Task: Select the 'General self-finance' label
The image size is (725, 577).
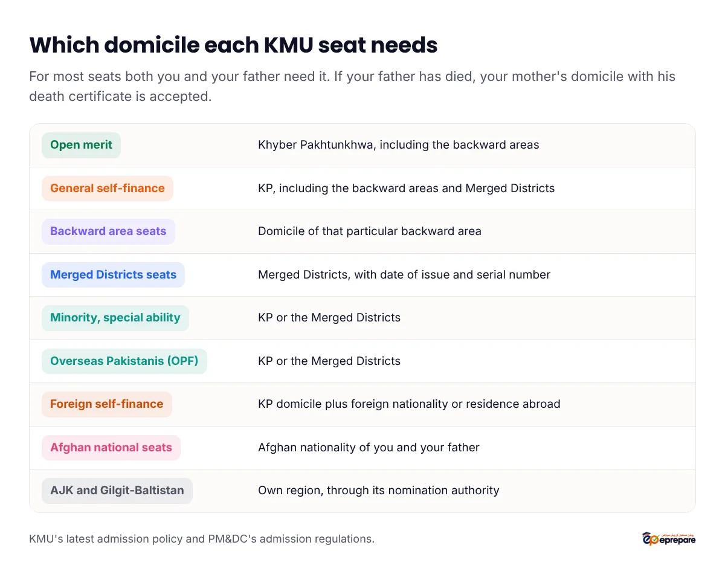Action: [108, 189]
